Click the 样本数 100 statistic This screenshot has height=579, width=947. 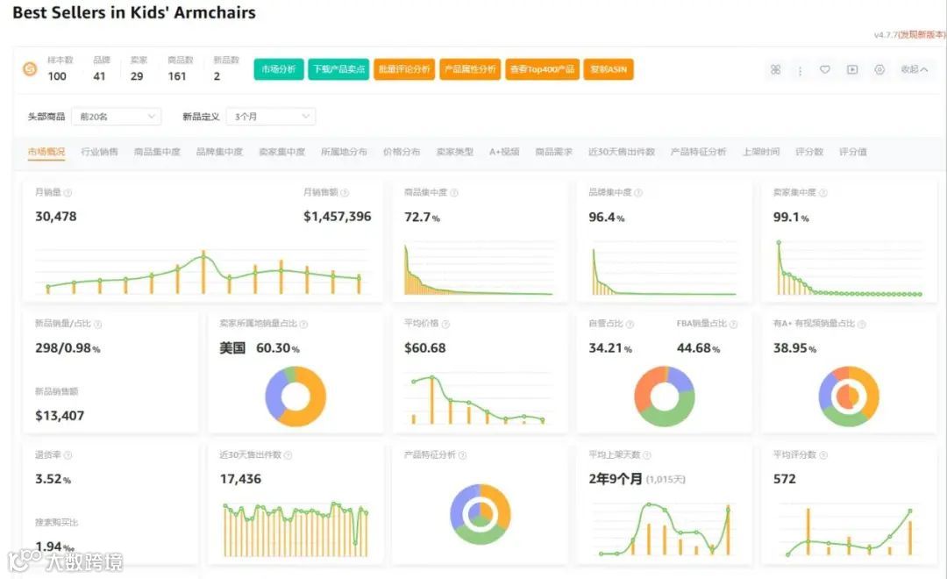(59, 68)
